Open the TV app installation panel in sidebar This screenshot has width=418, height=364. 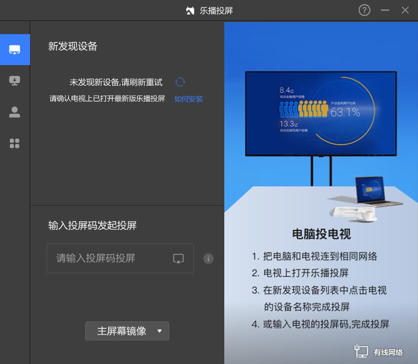click(x=15, y=81)
